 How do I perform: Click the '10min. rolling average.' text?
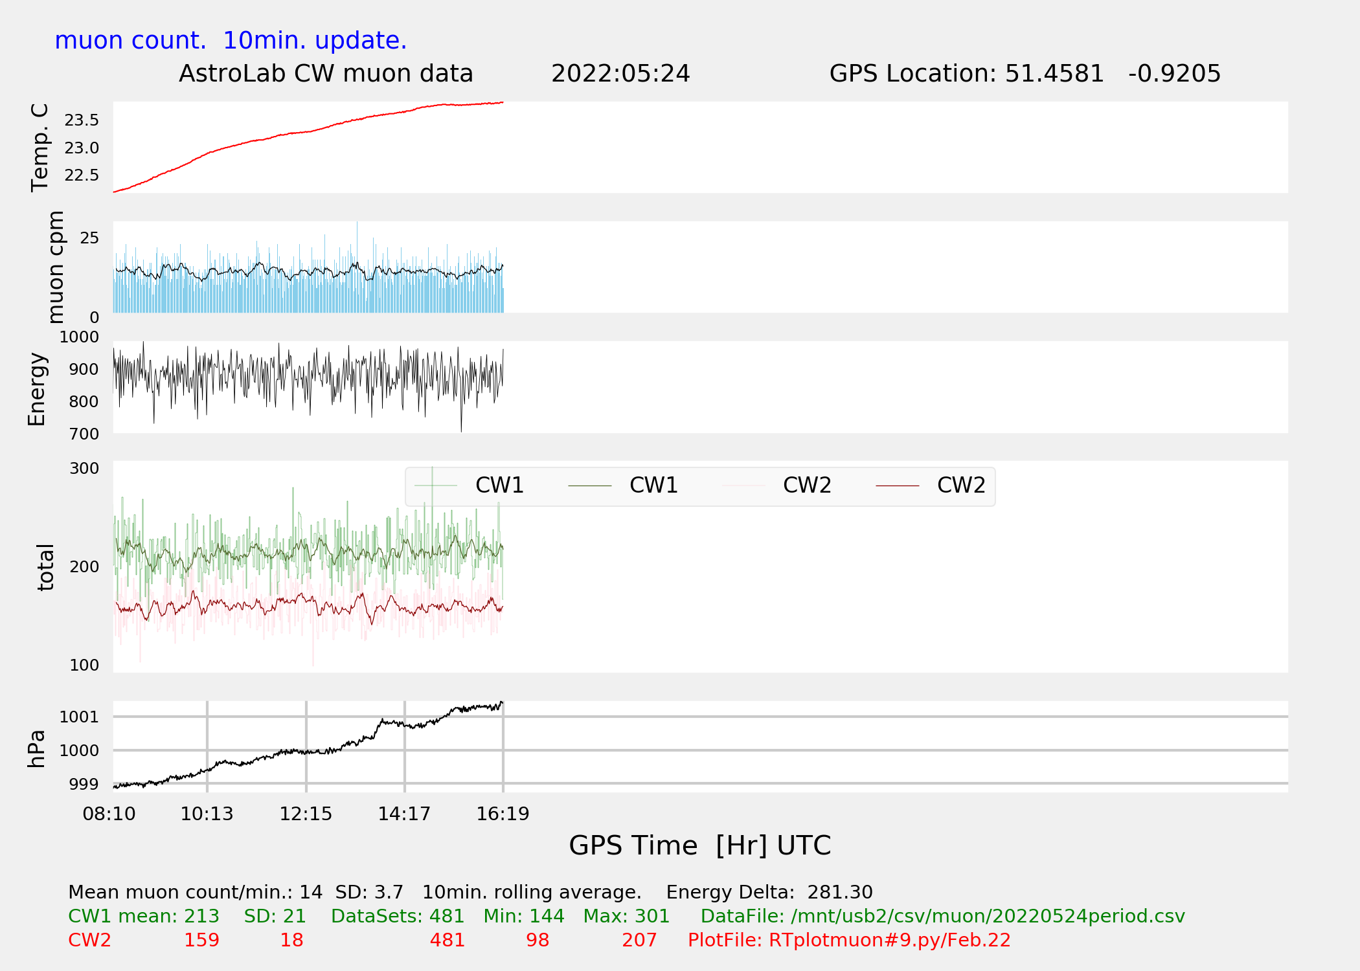[532, 893]
